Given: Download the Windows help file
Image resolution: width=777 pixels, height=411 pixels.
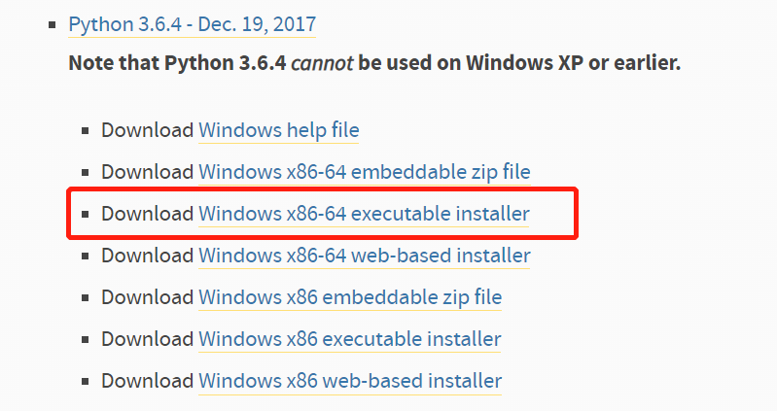Looking at the screenshot, I should point(278,130).
